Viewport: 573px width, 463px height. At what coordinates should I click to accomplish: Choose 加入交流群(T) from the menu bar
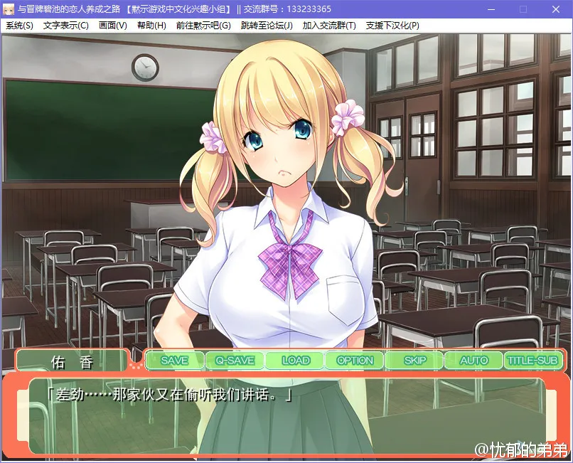pos(329,26)
